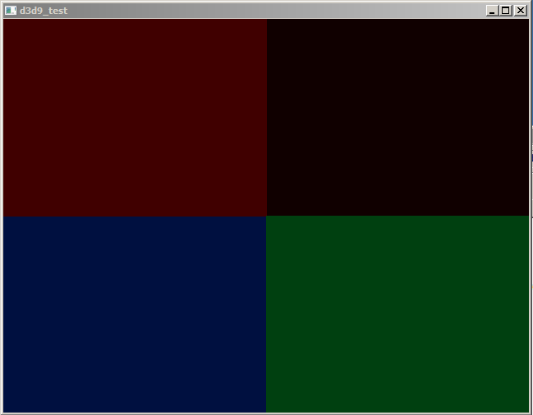
Task: Click the border between black and green quadrants
Action: pyautogui.click(x=397, y=216)
